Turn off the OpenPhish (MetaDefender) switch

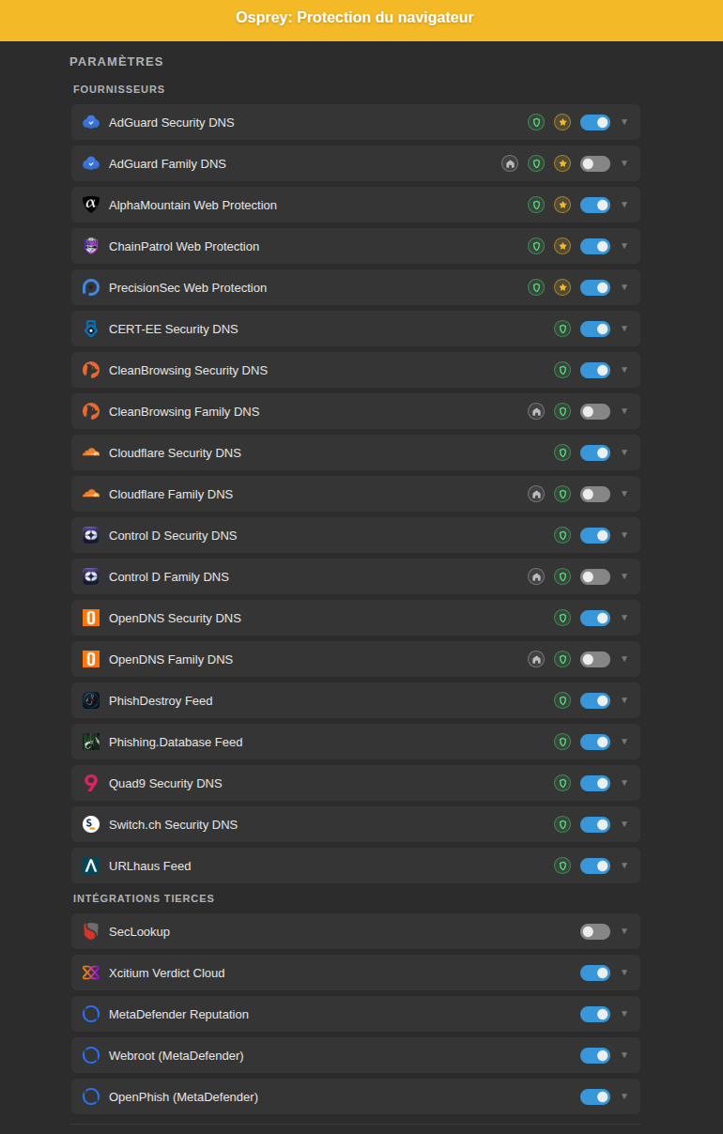point(595,1096)
